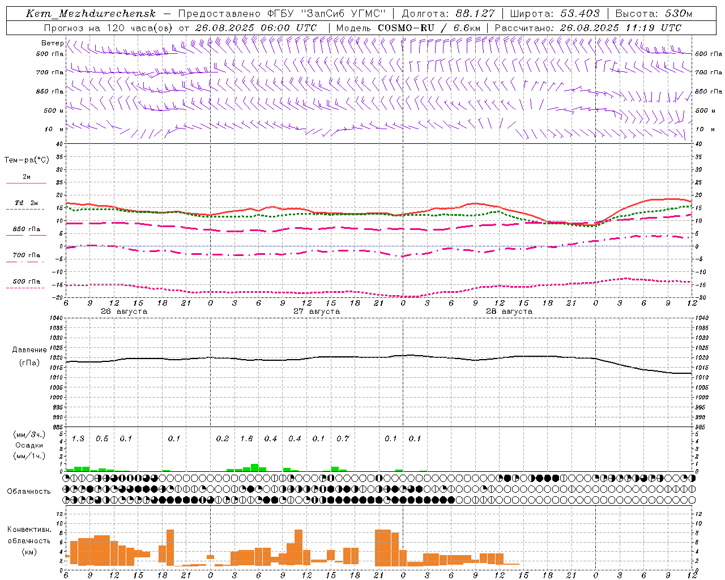
Task: Click the Kem_Mezhdurechensk station title
Action: pos(91,14)
